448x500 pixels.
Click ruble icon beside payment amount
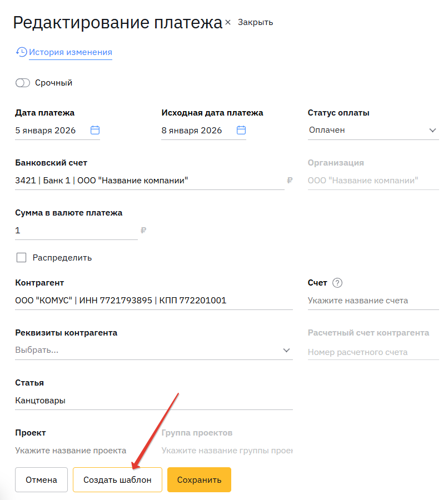click(143, 231)
